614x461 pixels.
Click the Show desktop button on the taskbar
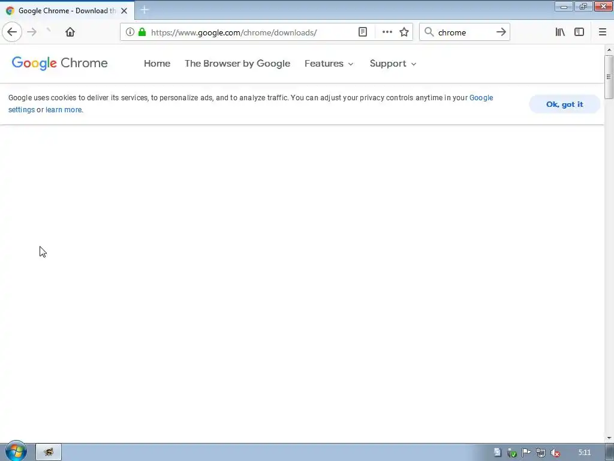click(609, 453)
